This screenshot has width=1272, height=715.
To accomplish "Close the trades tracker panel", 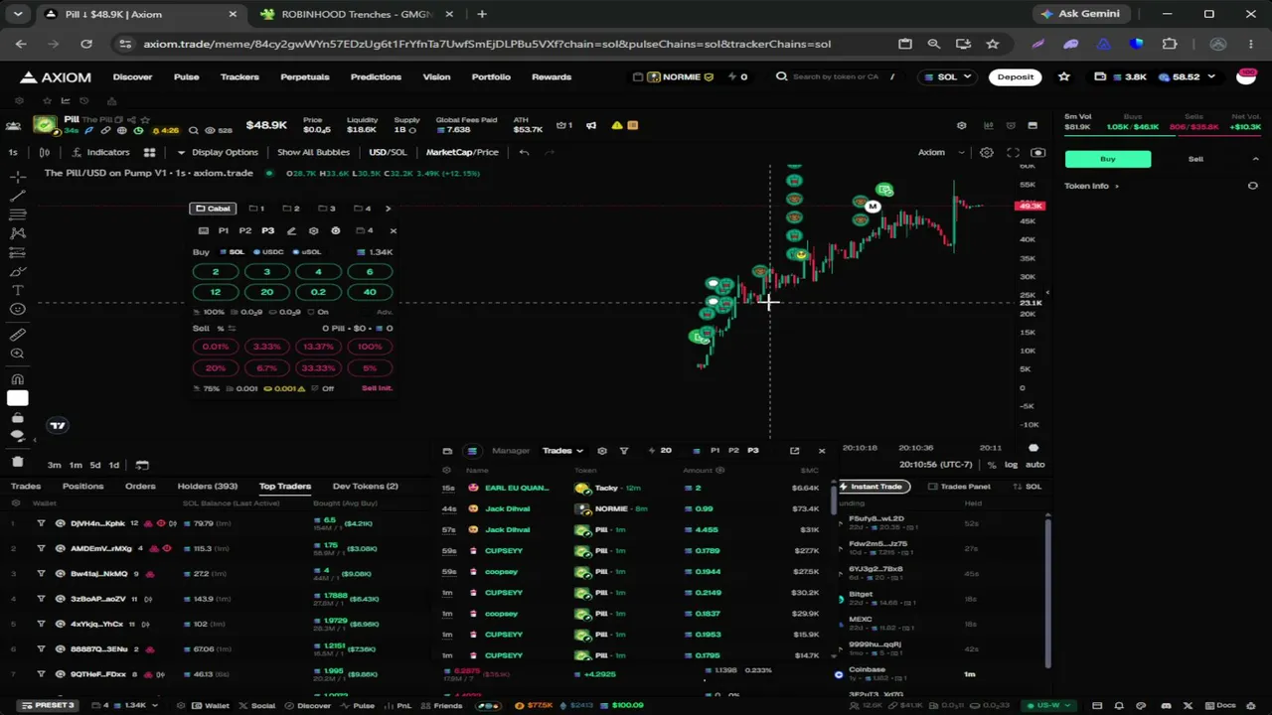I will click(x=822, y=451).
